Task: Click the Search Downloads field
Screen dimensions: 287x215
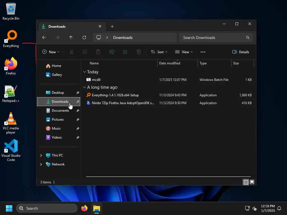Action: point(216,38)
